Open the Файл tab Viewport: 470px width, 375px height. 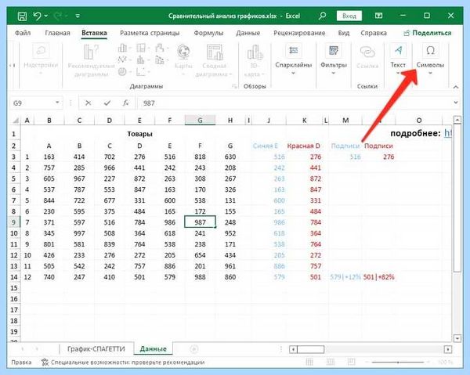(x=23, y=33)
